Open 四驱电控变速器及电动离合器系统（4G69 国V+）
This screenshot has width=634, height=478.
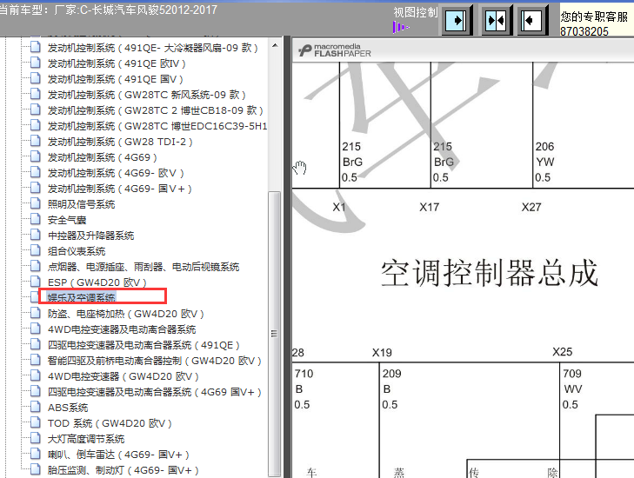click(155, 392)
